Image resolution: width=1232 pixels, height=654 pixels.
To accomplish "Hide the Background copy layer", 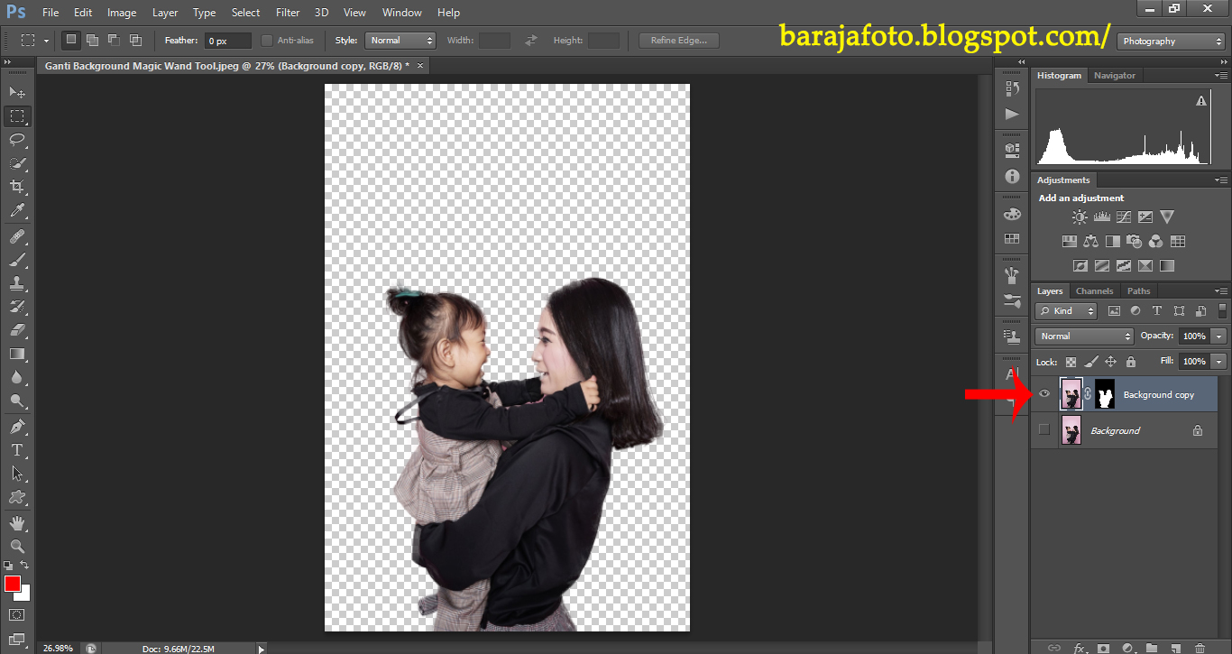I will click(1044, 394).
